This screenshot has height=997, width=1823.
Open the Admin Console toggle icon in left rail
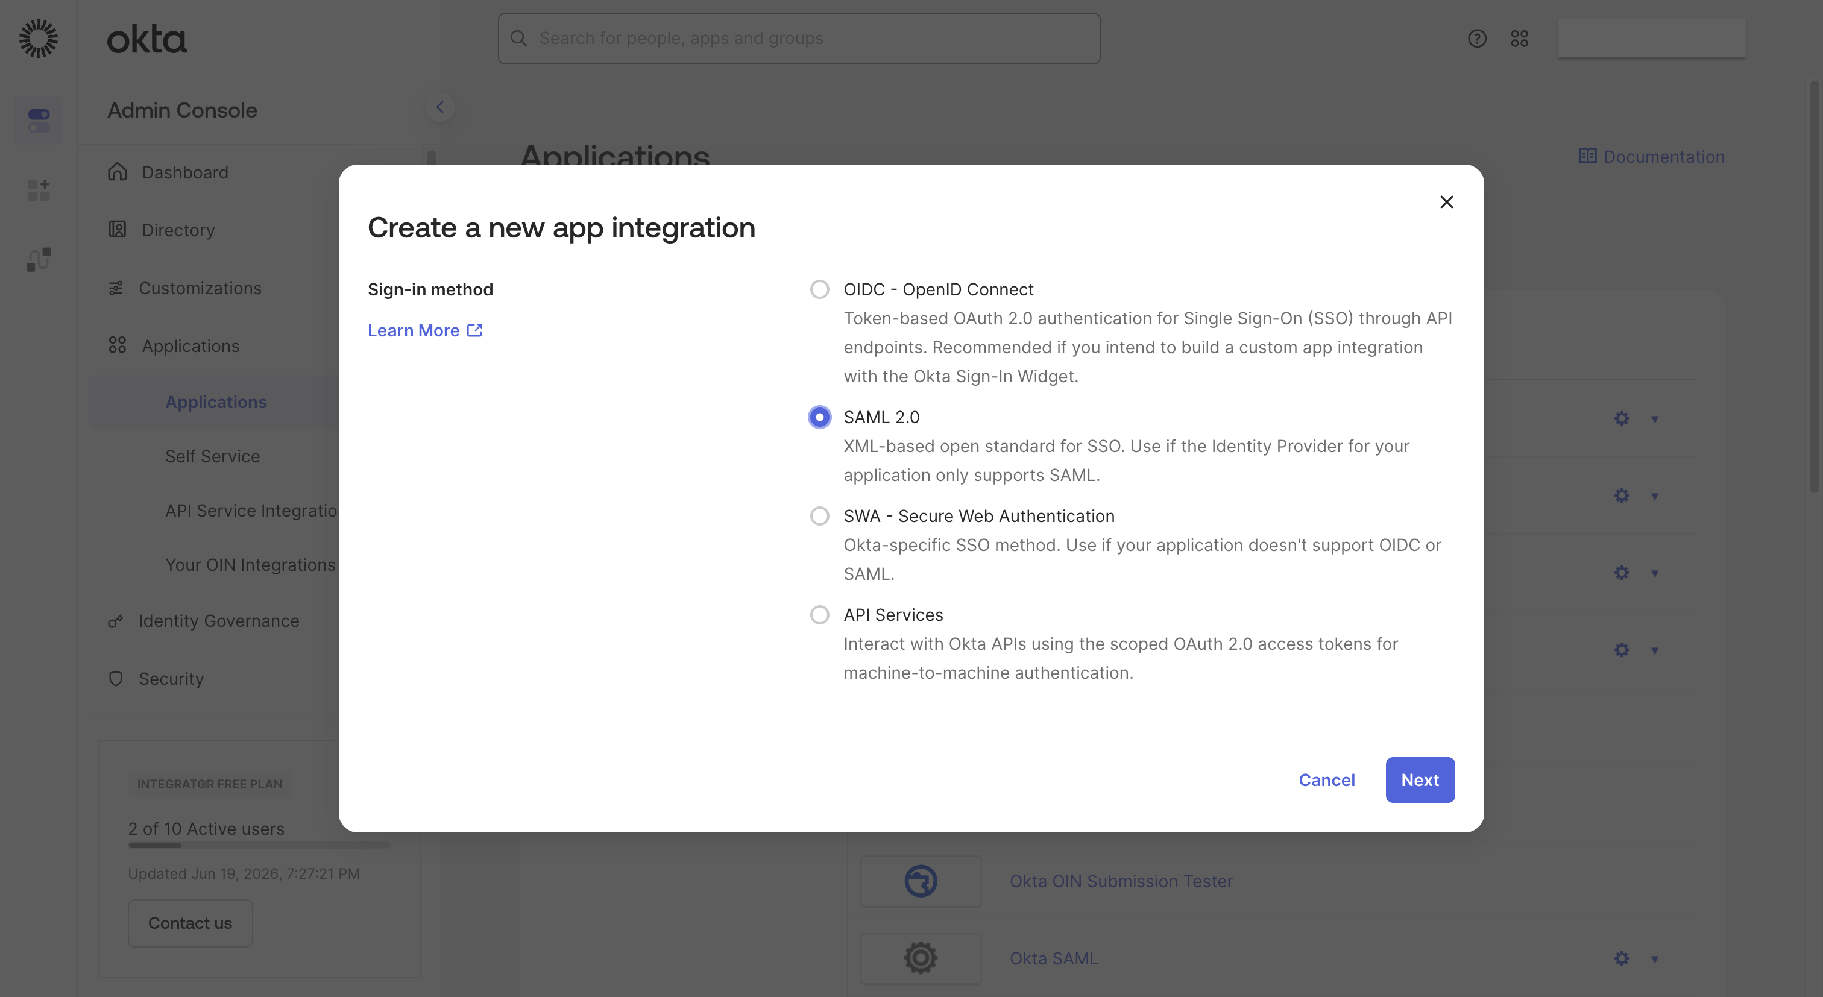coord(38,121)
